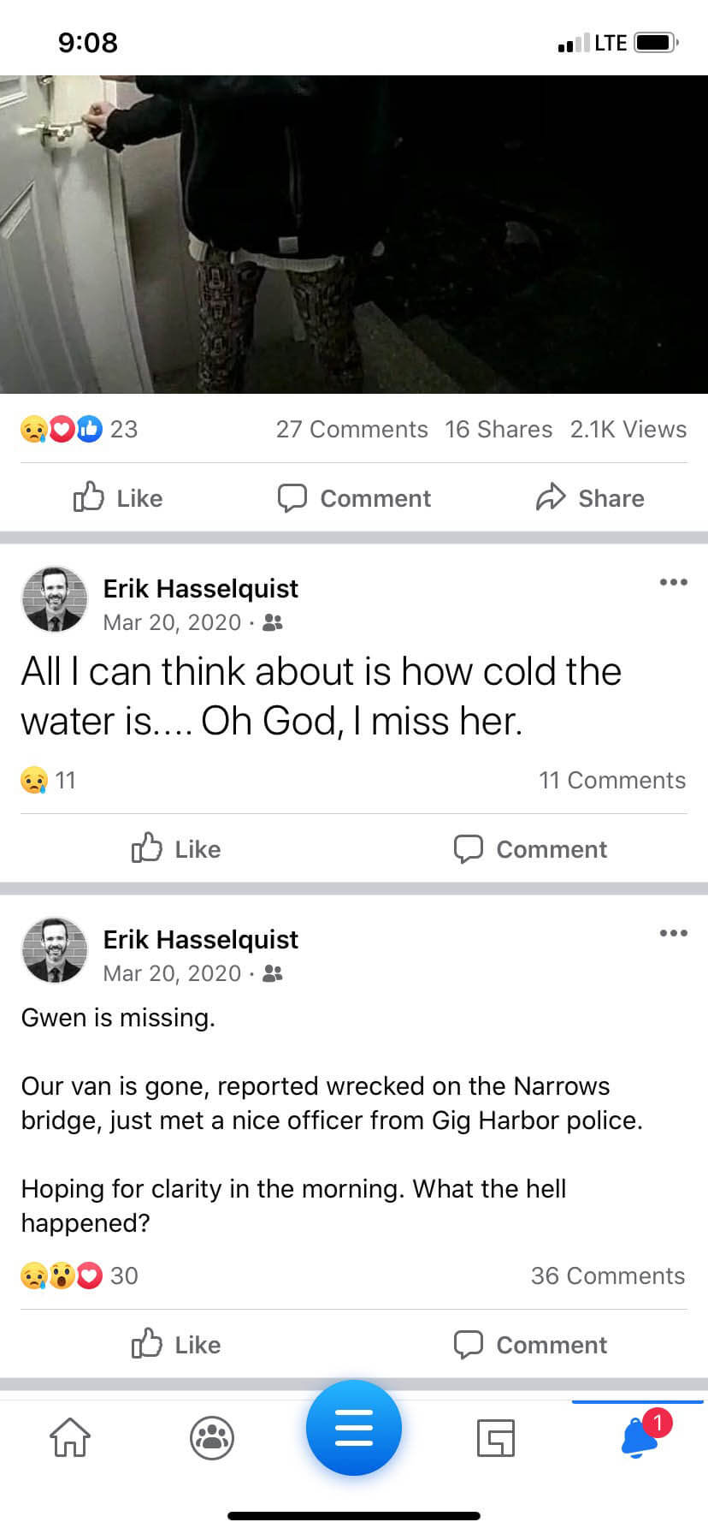Open options menu for the "miss her" post

[673, 583]
